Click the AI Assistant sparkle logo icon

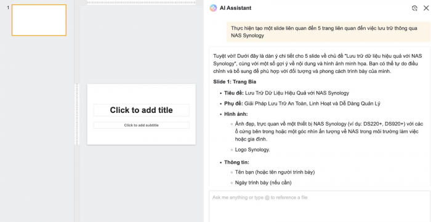213,8
